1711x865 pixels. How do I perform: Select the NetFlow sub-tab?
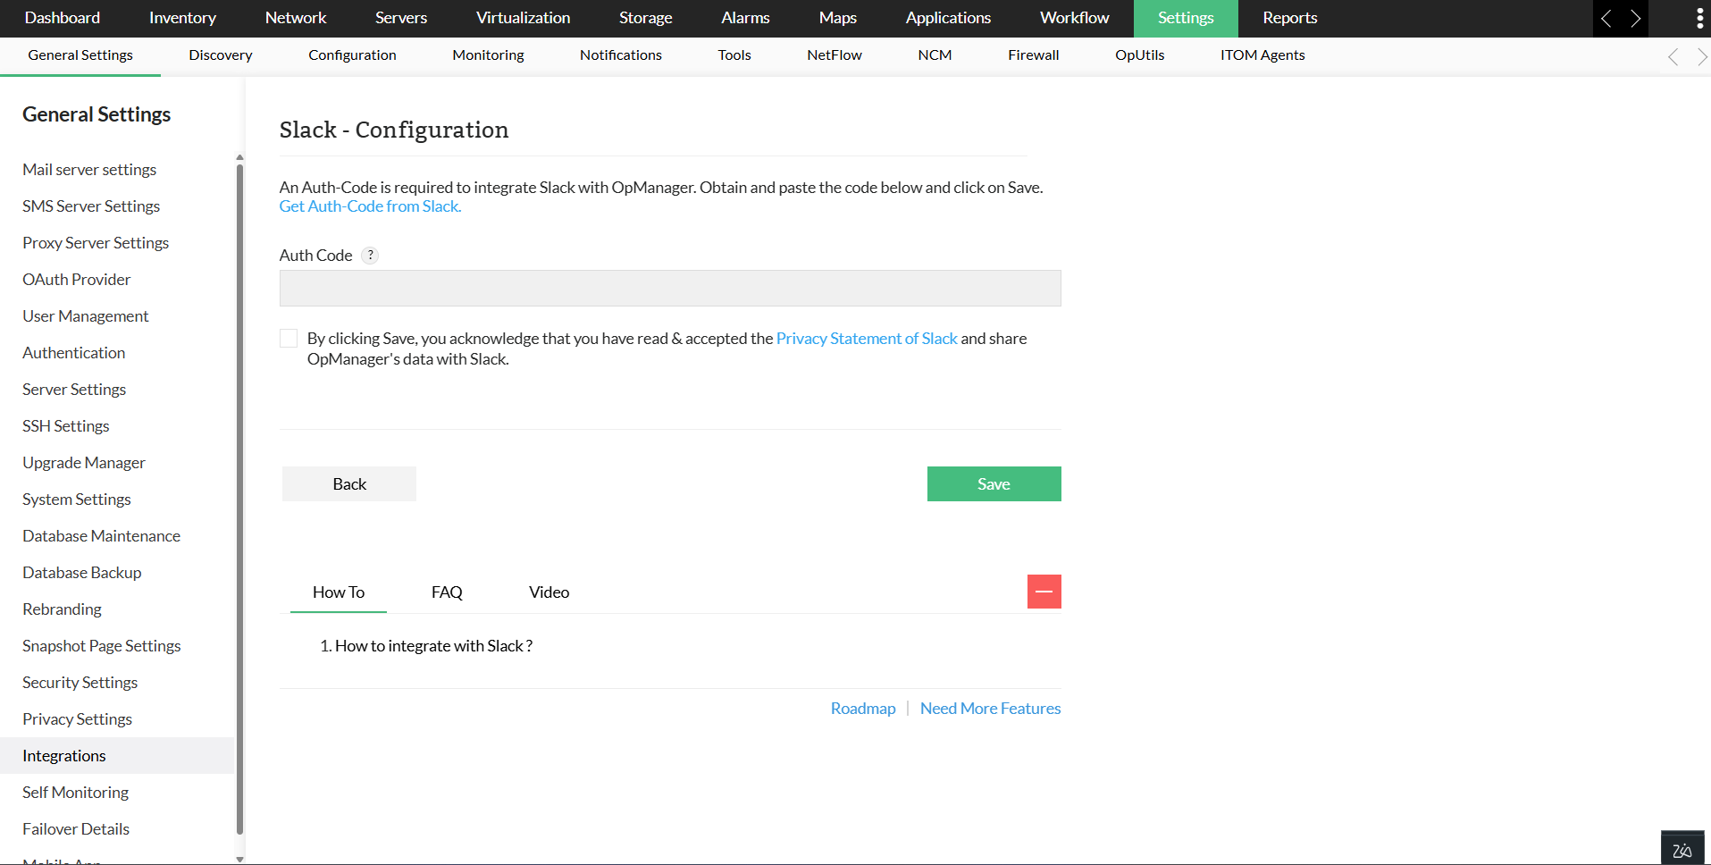point(835,55)
